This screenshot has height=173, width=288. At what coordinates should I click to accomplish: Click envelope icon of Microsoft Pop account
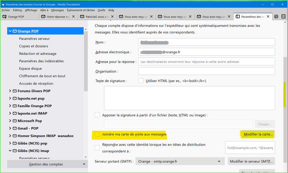point(14,121)
